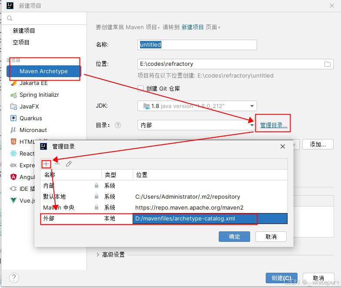Image resolution: width=341 pixels, height=288 pixels.
Task: Remove catalog with the minus icon
Action: 57,164
